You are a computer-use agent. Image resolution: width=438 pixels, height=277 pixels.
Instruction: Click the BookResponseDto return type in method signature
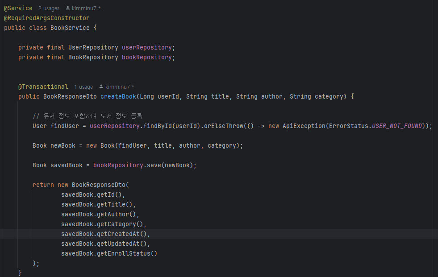point(70,96)
